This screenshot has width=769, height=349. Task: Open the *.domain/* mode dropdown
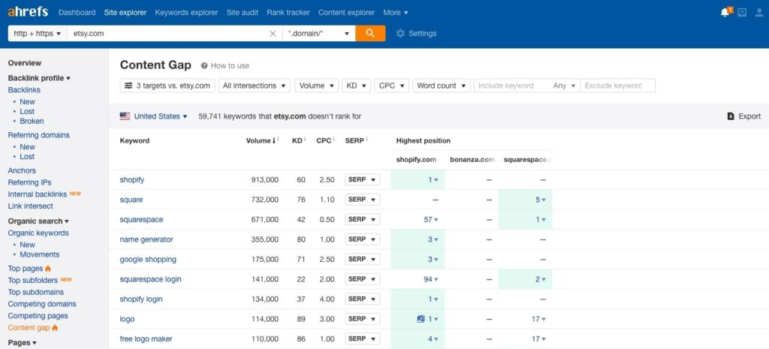[x=319, y=33]
